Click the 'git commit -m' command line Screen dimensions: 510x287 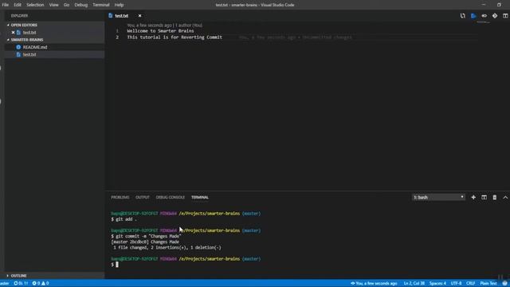point(146,236)
